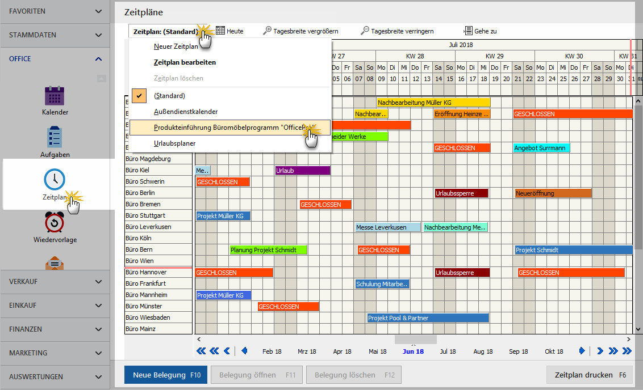The height and width of the screenshot is (390, 643).
Task: Select the yellow Nachbearbeitung Müller KG bar
Action: (x=433, y=103)
